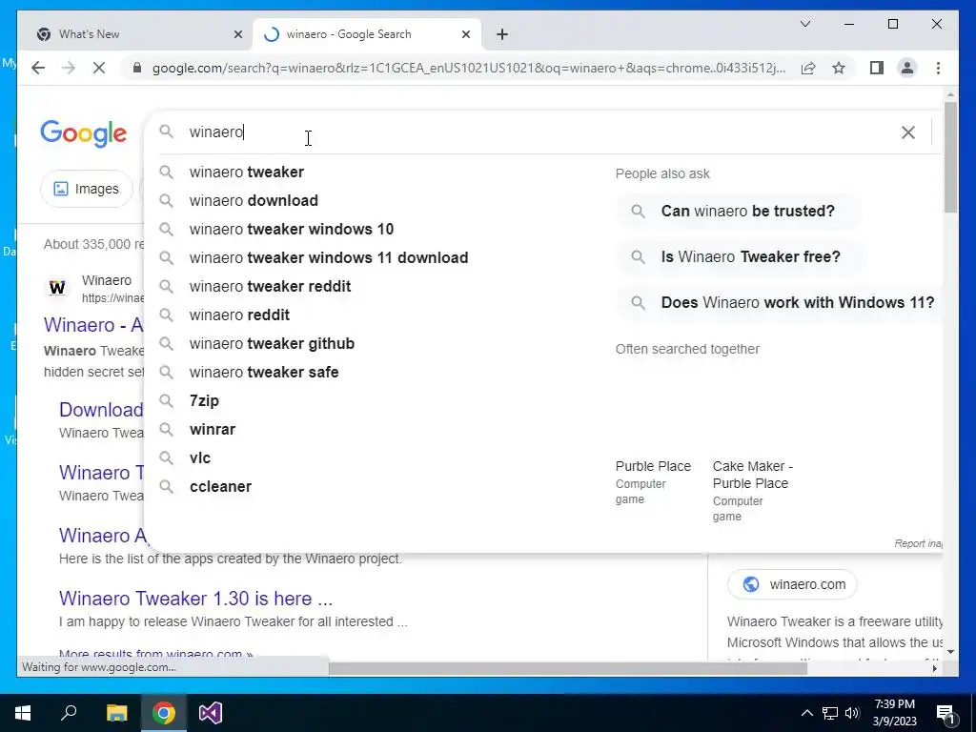Screen dimensions: 976x732
Task: Click the address bar URL
Action: coord(469,68)
